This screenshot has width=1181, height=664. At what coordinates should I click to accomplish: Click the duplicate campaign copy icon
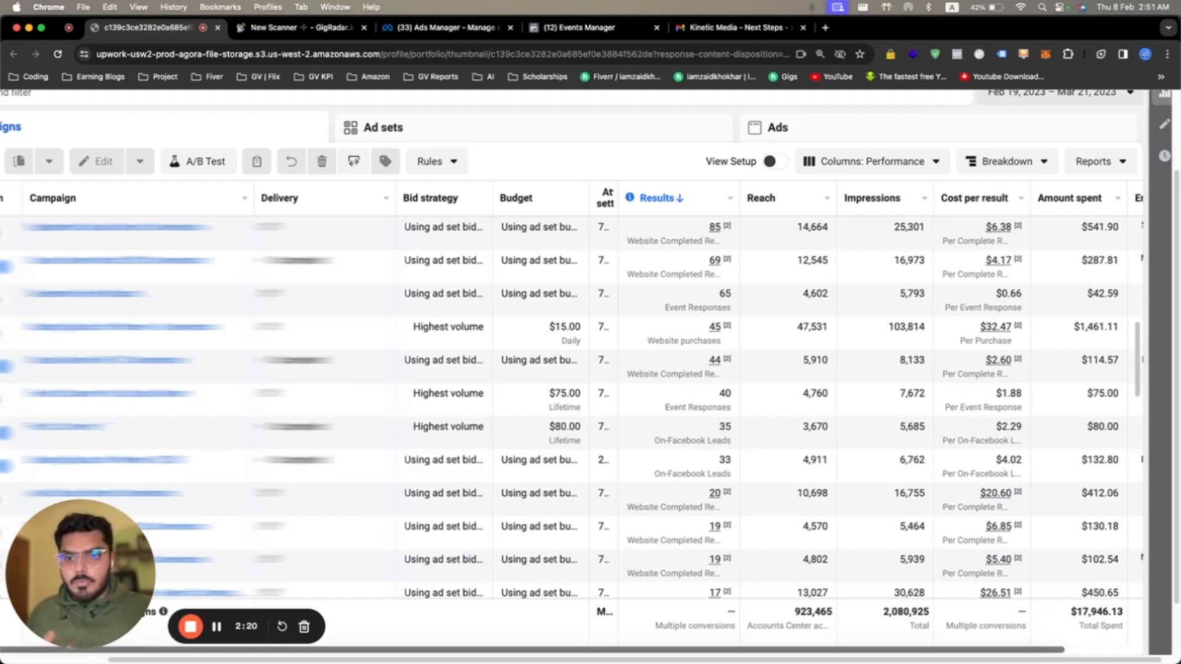click(x=19, y=161)
